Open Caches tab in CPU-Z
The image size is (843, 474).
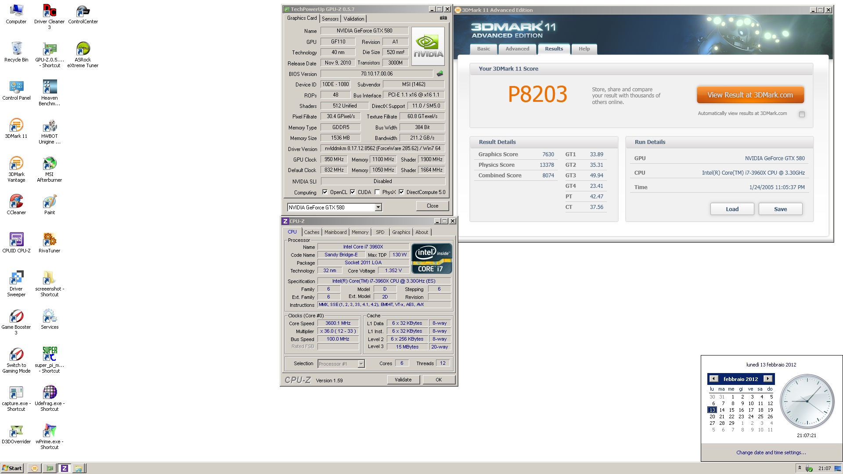[x=312, y=232]
